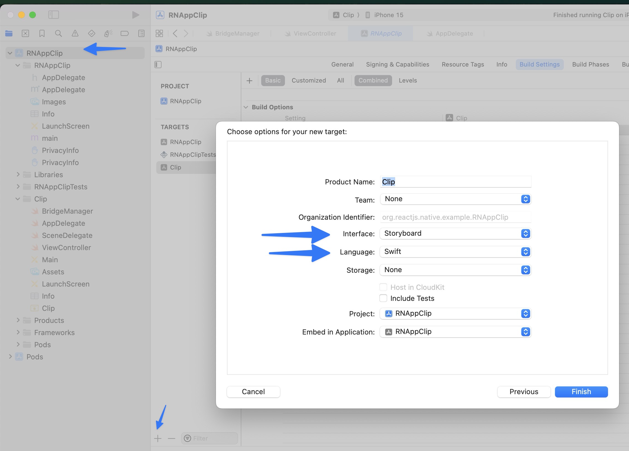Click the Previous button

click(x=524, y=392)
